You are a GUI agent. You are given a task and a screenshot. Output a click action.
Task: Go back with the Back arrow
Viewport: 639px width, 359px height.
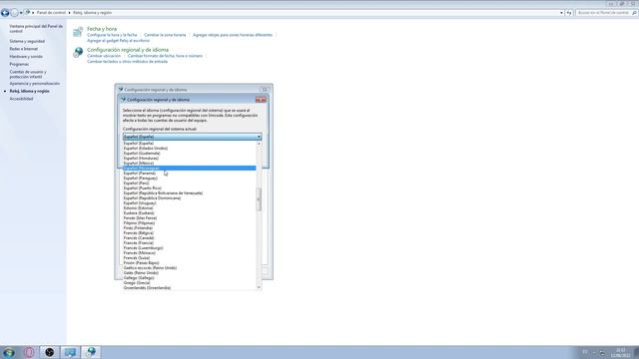click(5, 13)
